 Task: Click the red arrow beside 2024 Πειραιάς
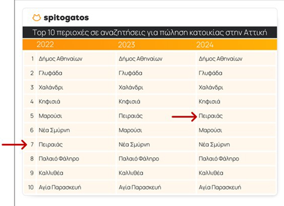point(184,116)
